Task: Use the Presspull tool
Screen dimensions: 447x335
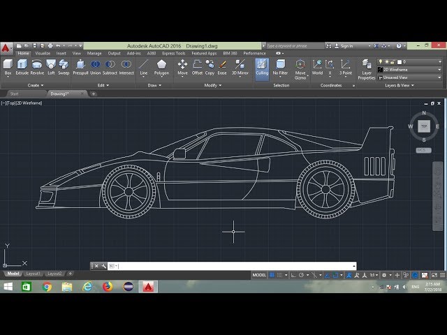Action: [x=80, y=67]
